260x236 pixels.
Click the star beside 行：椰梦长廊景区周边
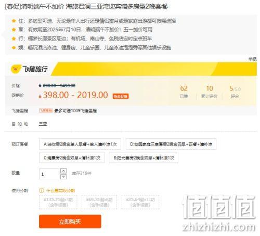pos(14,38)
